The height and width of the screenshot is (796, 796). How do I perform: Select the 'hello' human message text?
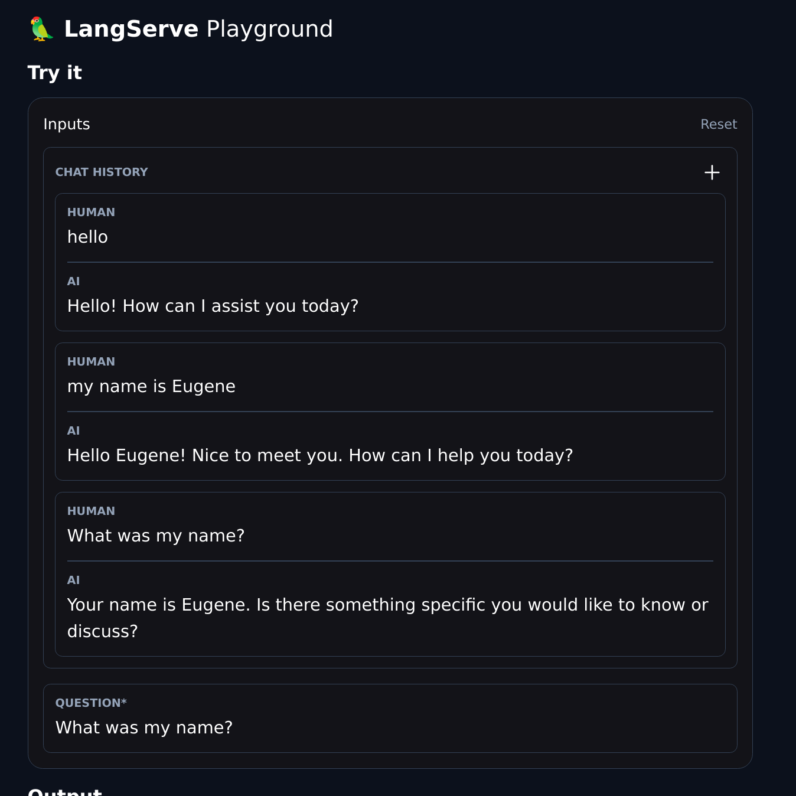[87, 237]
